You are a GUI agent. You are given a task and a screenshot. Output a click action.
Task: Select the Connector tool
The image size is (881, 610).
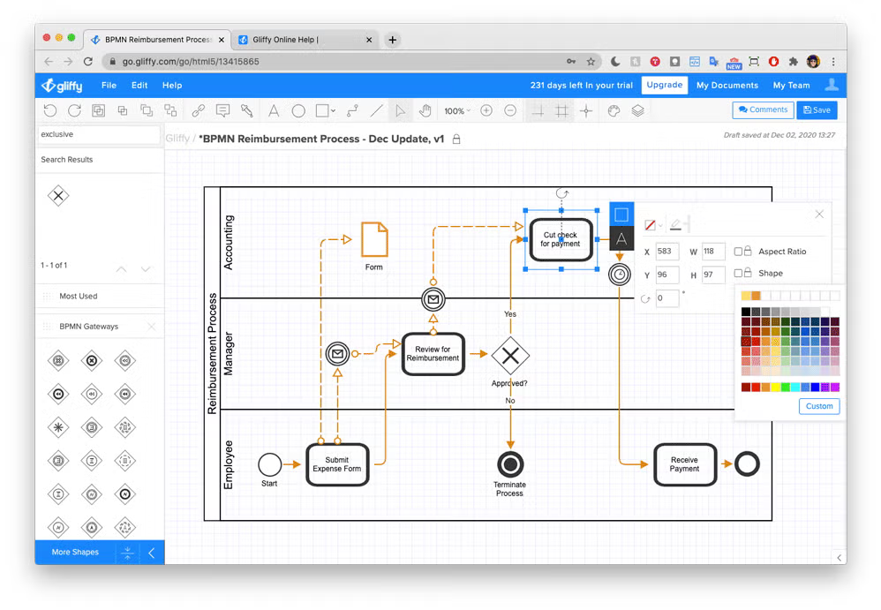[352, 110]
